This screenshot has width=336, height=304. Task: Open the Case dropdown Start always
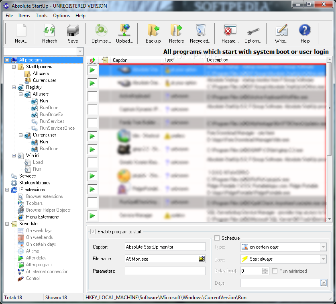324,259
